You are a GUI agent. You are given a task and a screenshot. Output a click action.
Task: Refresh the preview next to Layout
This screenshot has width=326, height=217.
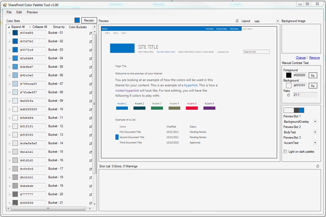click(237, 21)
